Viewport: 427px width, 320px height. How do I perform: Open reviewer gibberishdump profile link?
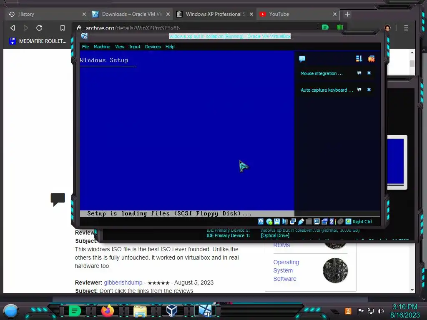point(123,282)
